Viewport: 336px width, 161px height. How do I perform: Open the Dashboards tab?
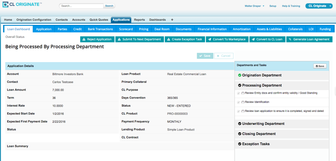[157, 20]
